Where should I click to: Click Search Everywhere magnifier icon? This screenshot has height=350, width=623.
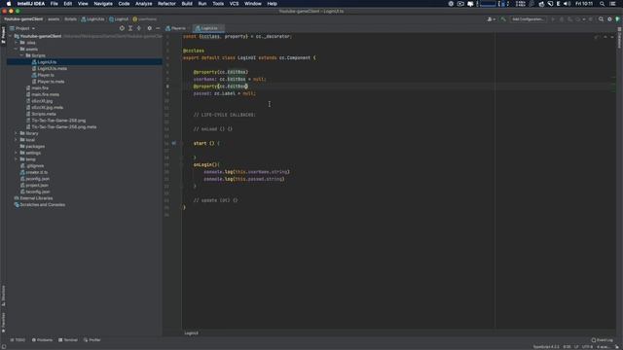click(x=602, y=19)
